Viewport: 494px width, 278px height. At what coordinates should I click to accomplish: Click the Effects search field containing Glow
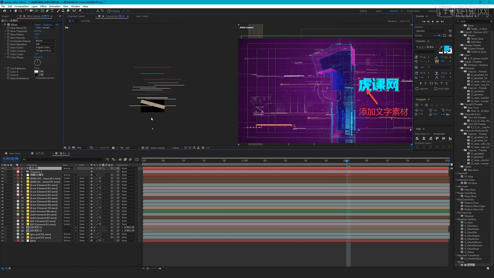coord(473,21)
